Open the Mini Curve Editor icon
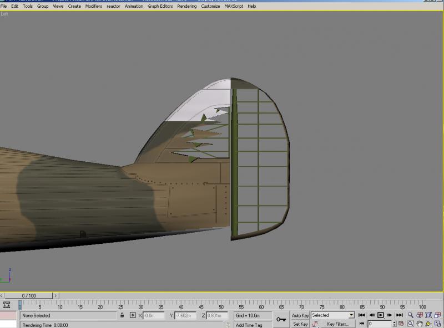The image size is (444, 328). click(7, 305)
